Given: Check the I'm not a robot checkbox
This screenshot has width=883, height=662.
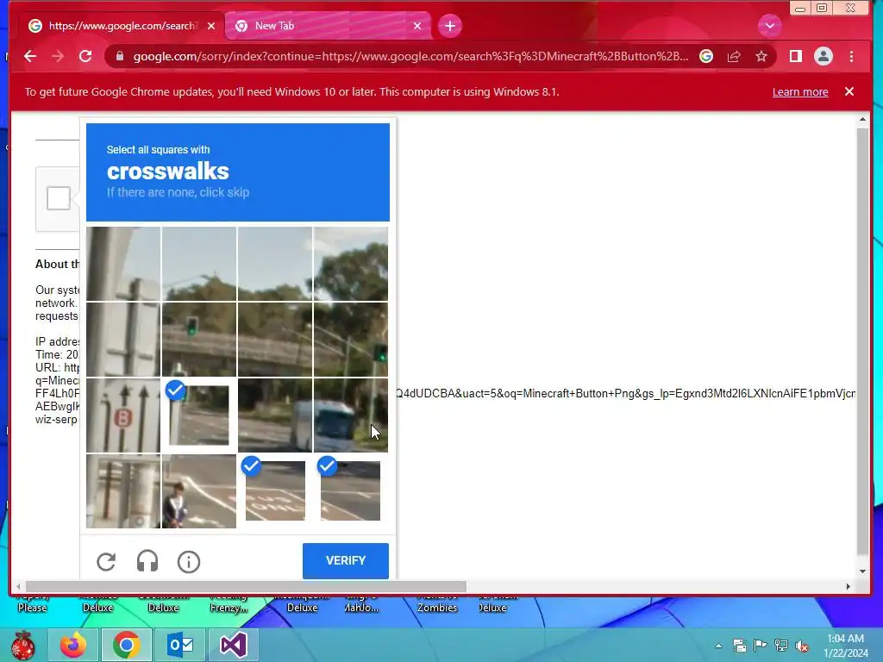Looking at the screenshot, I should point(59,198).
